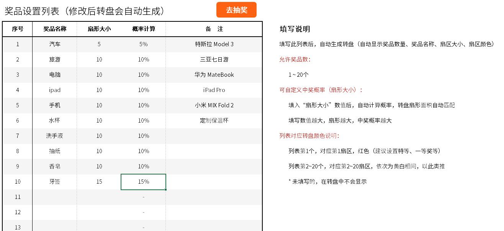Click sector size 15 for 牙签
504x231 pixels.
click(99, 182)
